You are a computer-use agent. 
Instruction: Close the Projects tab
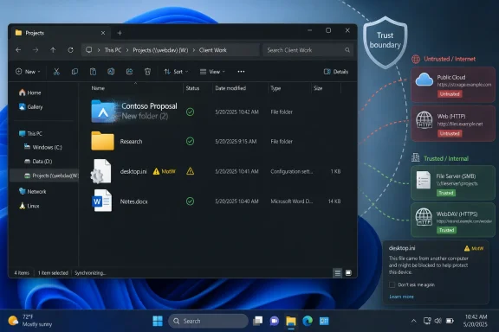point(103,33)
